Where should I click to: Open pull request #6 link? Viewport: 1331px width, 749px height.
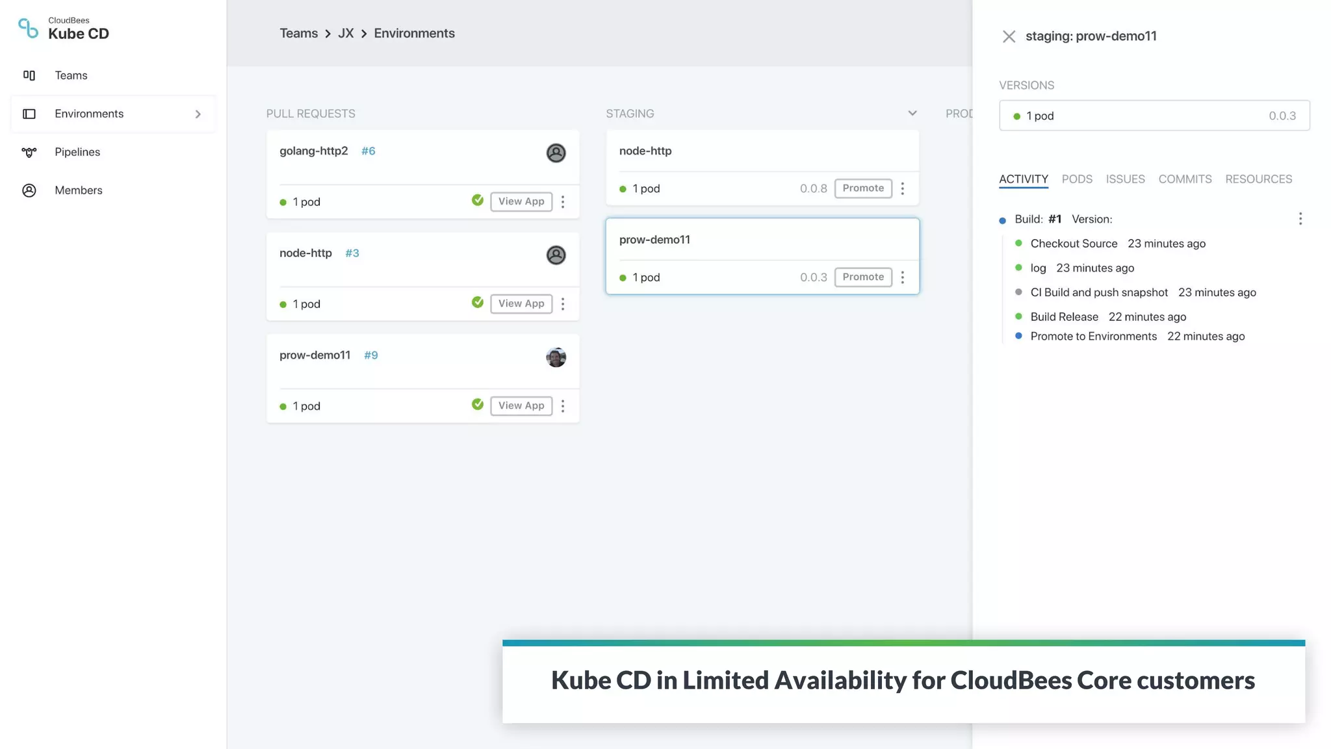pos(368,151)
